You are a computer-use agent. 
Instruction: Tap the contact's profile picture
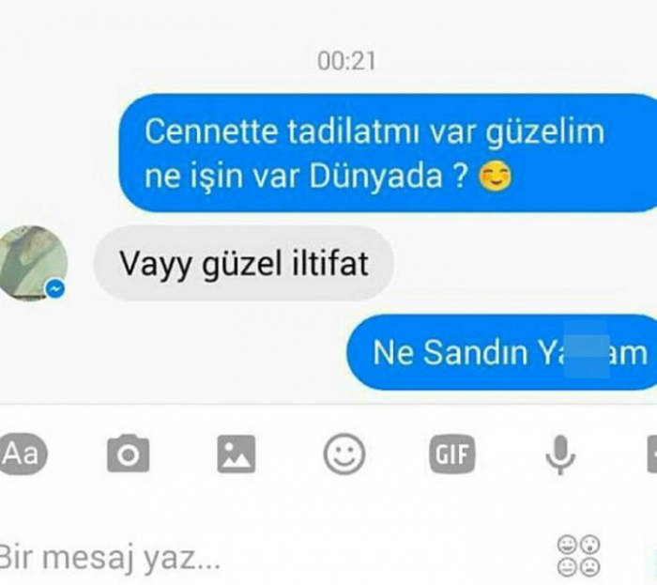31,263
